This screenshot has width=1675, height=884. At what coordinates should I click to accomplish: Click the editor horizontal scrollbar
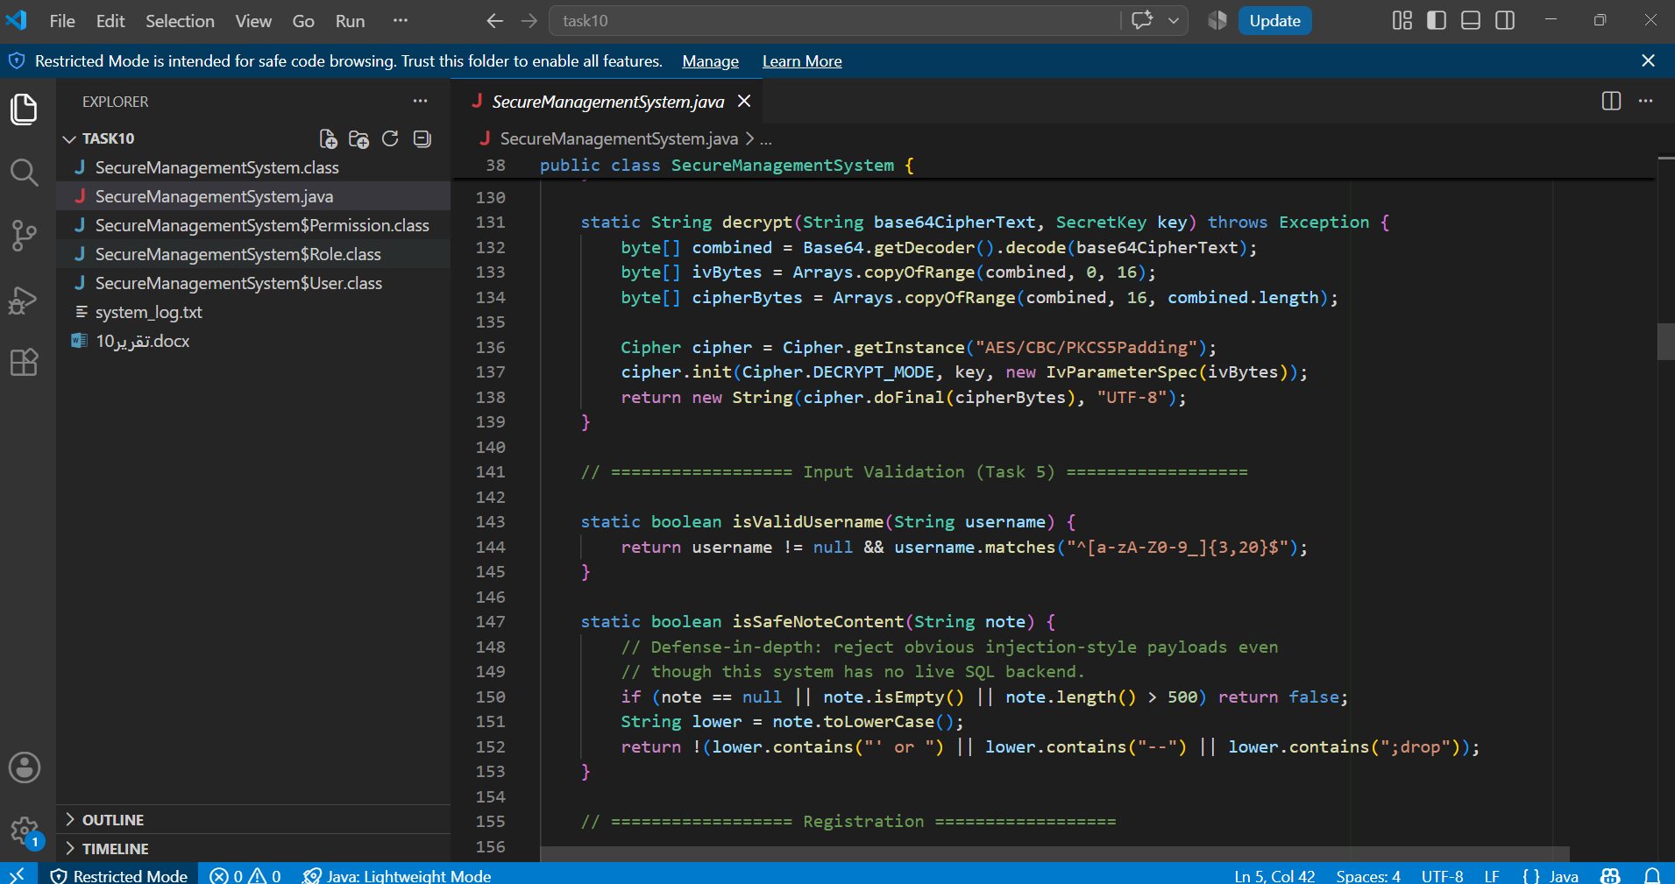1054,853
